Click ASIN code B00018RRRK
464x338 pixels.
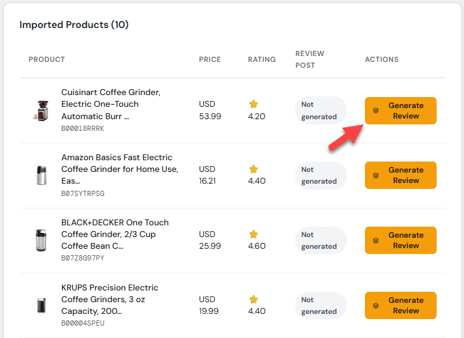[83, 128]
